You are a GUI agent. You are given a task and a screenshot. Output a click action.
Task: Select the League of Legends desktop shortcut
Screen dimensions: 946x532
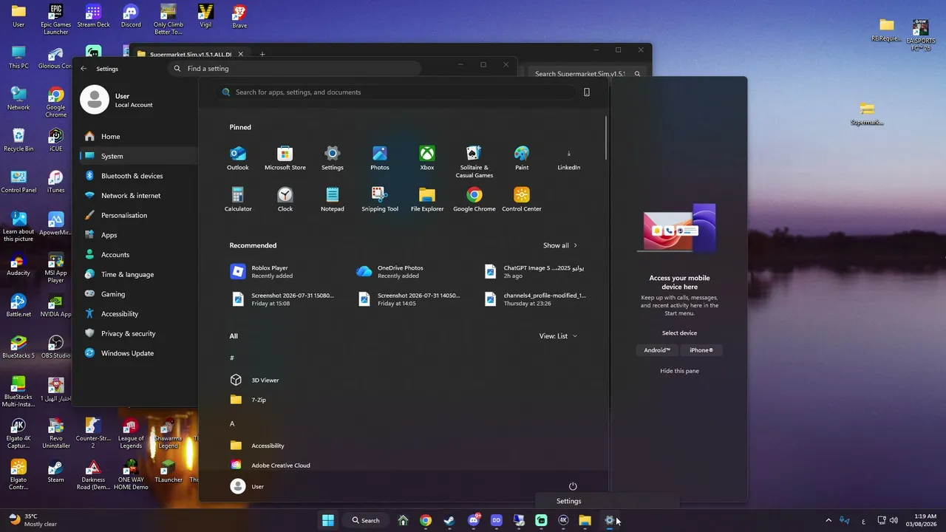[x=131, y=434]
